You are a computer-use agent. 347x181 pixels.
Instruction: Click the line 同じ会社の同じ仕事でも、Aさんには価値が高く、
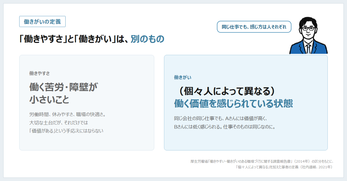221,118
